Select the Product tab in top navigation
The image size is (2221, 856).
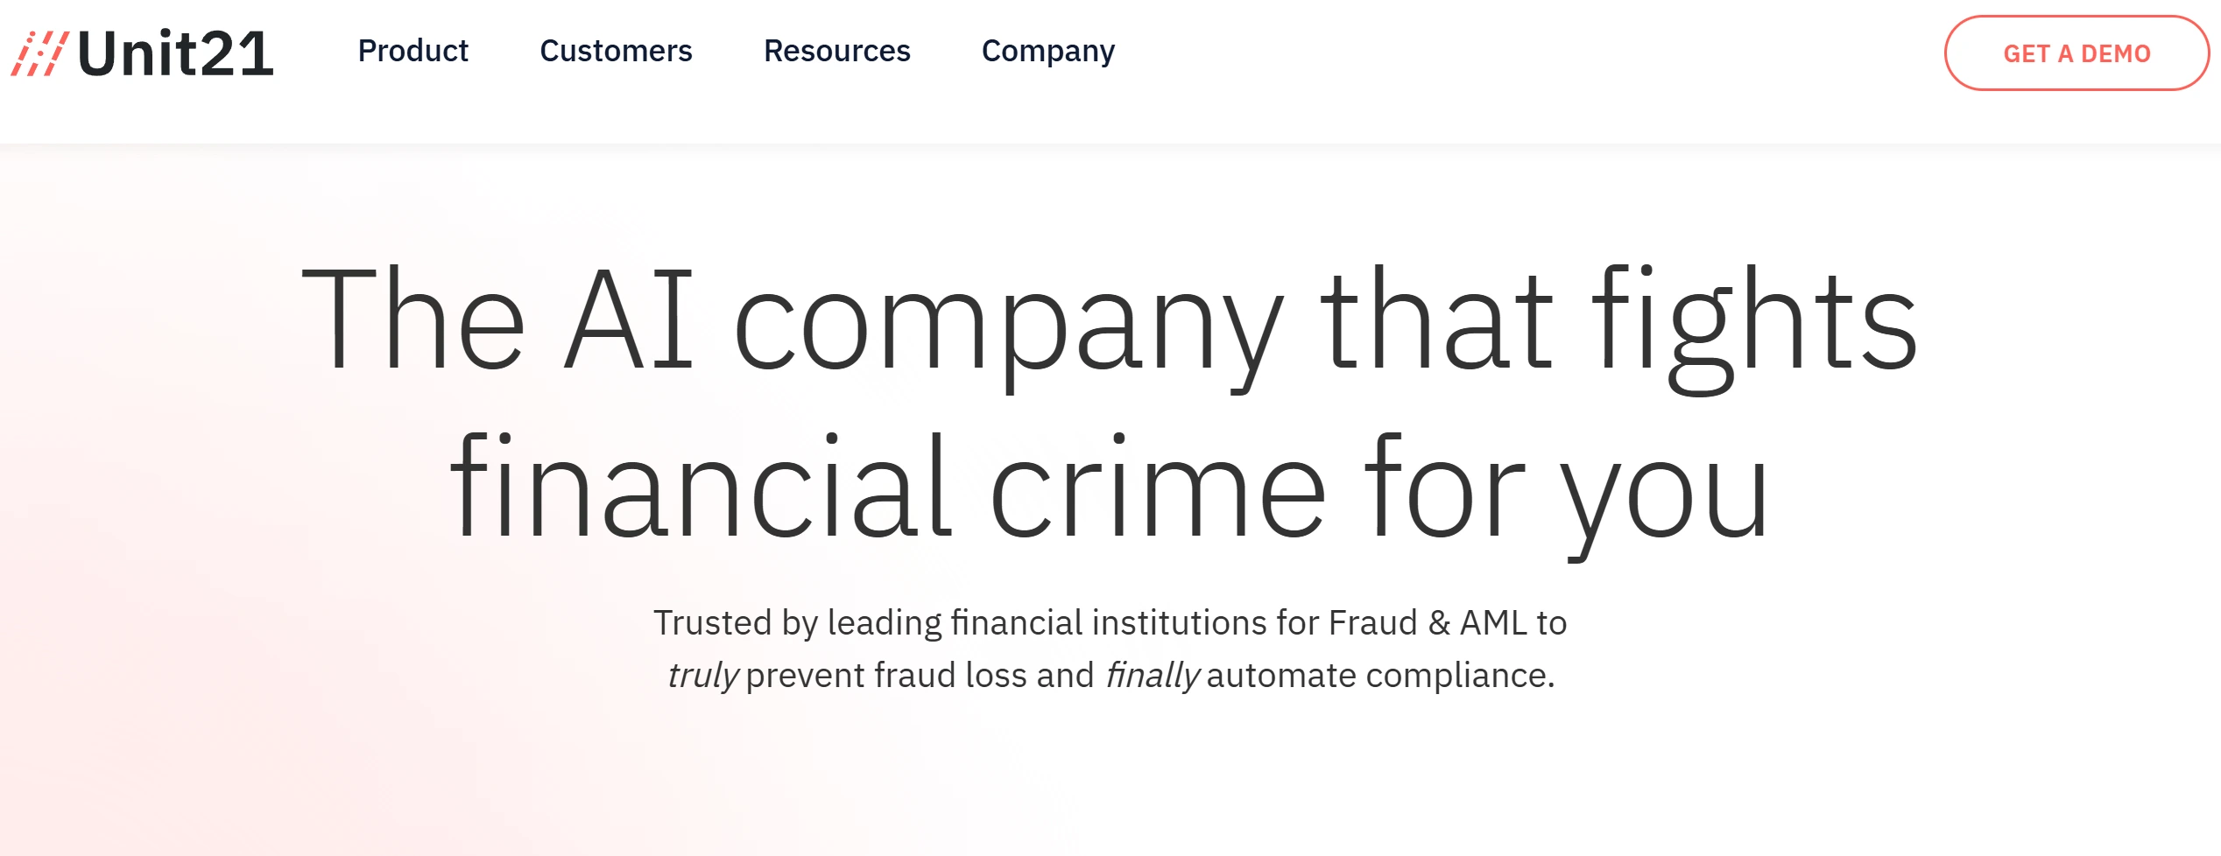pyautogui.click(x=413, y=51)
